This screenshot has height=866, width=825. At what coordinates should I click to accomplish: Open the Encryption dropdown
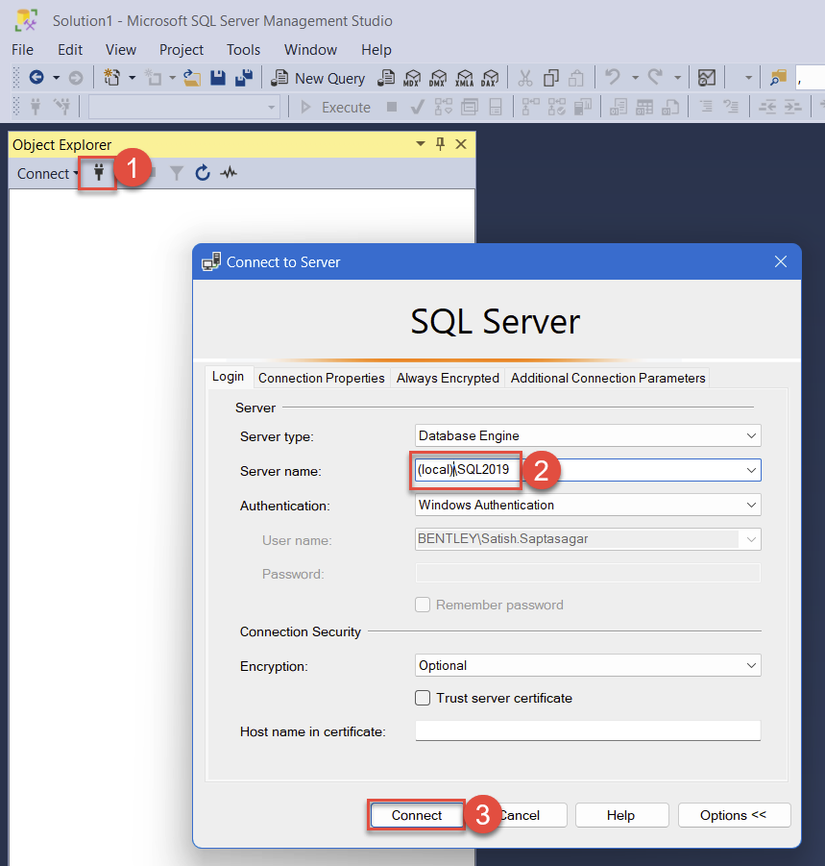pos(751,665)
